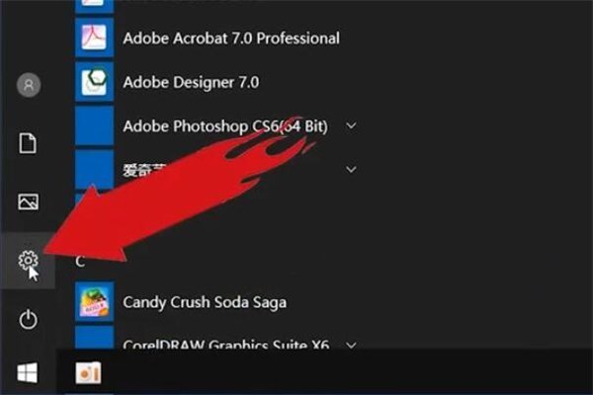Screen dimensions: 593x395
Task: Launch Adobe Acrobat 7.0 Professional by its name
Action: click(x=230, y=38)
